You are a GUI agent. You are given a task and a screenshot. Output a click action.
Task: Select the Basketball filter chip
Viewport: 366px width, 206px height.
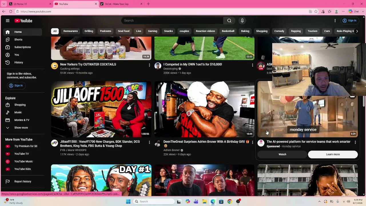(x=228, y=31)
